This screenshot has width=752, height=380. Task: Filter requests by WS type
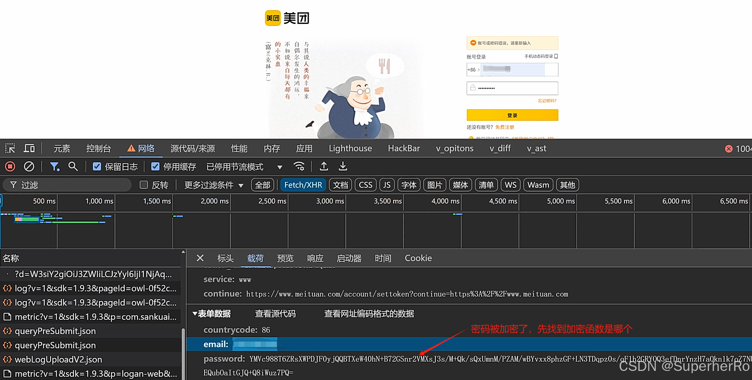510,185
